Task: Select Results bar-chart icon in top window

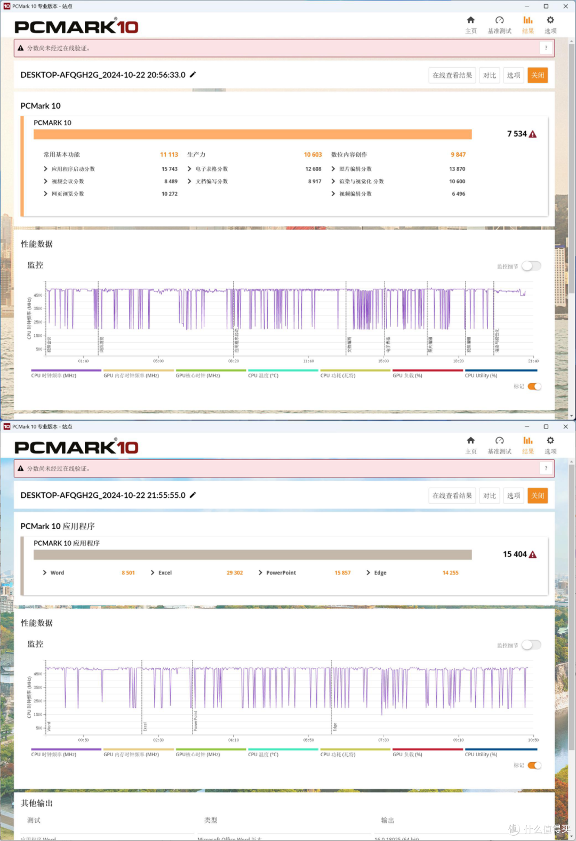Action: tap(528, 25)
